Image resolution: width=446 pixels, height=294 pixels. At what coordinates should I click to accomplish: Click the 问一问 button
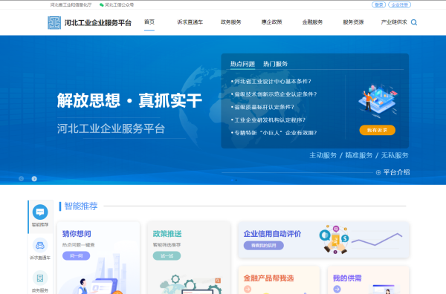click(77, 256)
